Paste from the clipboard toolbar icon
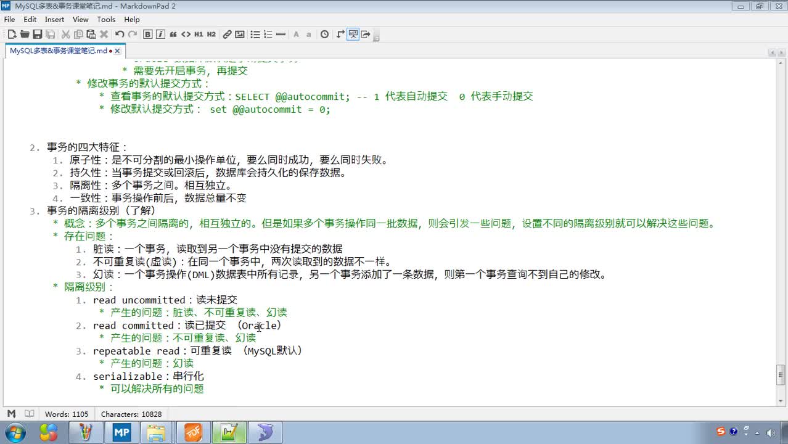 (x=91, y=35)
